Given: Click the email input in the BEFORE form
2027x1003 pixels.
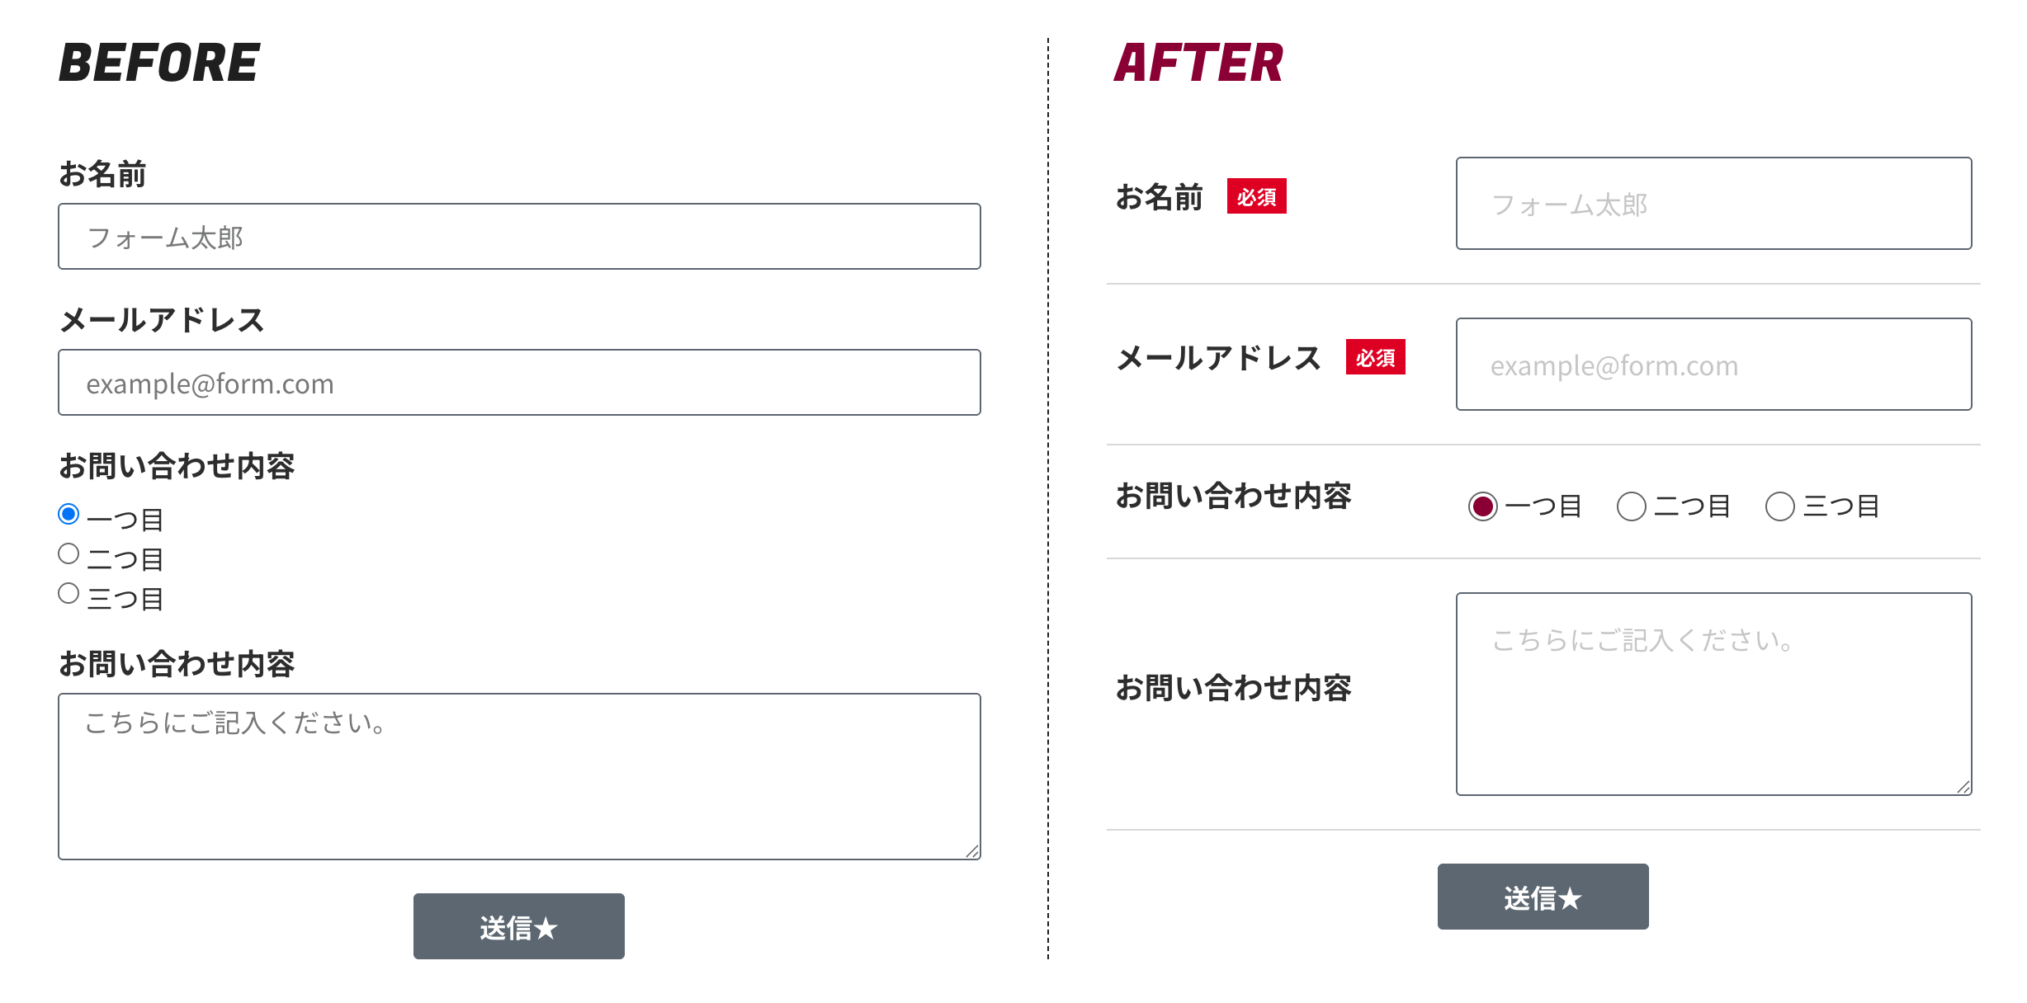Looking at the screenshot, I should [518, 383].
